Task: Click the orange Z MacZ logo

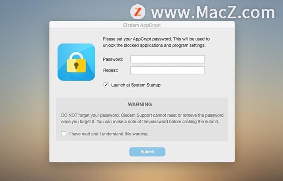Action: tap(138, 12)
